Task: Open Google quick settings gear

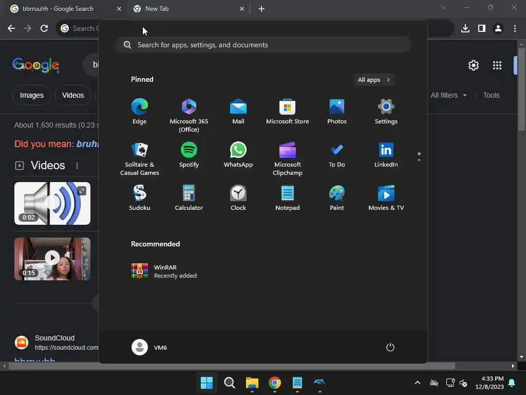Action: (473, 65)
